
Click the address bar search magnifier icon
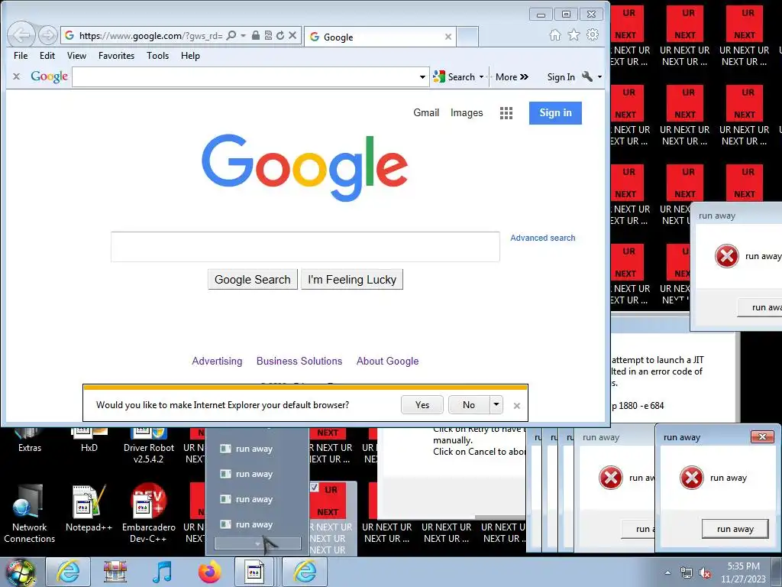pyautogui.click(x=231, y=35)
